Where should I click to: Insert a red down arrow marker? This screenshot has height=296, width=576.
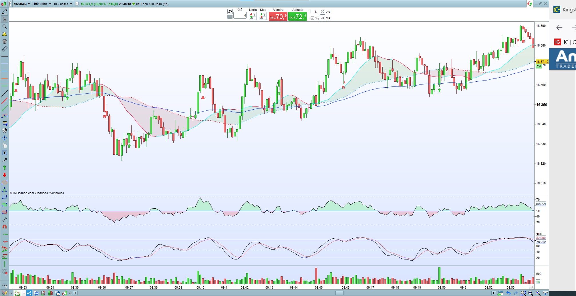pyautogui.click(x=5, y=175)
